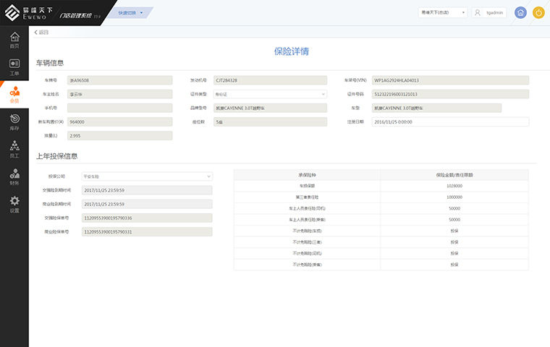Click the yellow power logout button

click(538, 12)
